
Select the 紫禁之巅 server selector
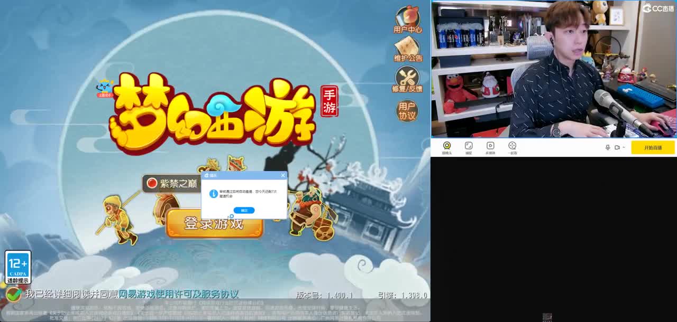pos(172,183)
